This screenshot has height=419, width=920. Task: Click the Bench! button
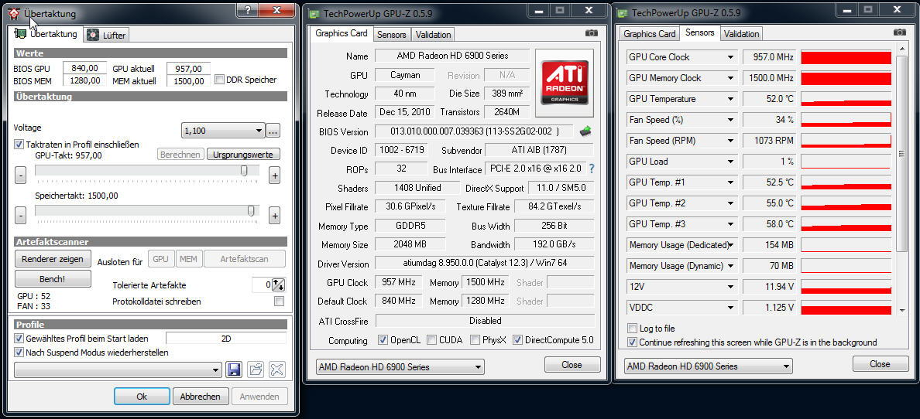coord(53,279)
